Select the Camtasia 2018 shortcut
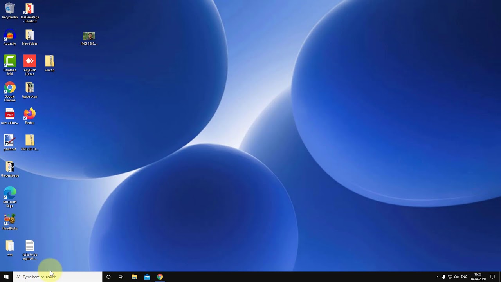Screen dimensions: 501x282 tap(10, 65)
